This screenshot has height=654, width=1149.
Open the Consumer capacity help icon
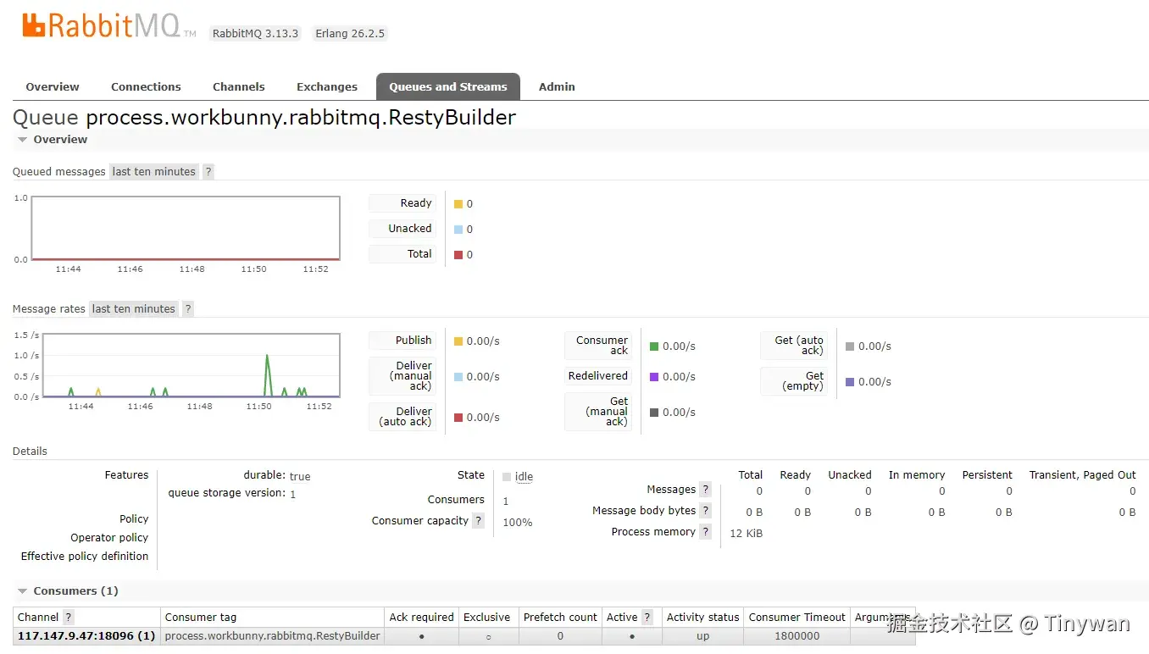(479, 521)
